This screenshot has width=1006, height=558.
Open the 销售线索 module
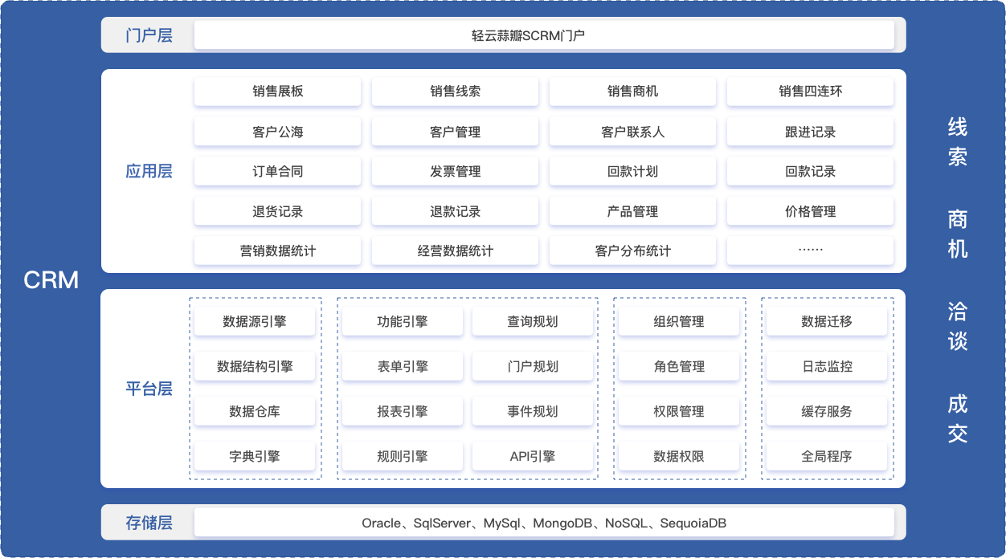(x=455, y=91)
